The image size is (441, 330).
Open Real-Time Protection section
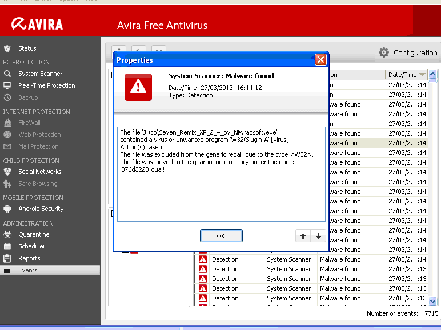(47, 85)
